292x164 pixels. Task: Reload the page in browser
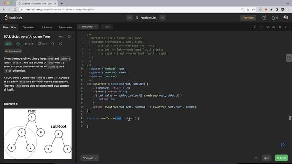15,10
